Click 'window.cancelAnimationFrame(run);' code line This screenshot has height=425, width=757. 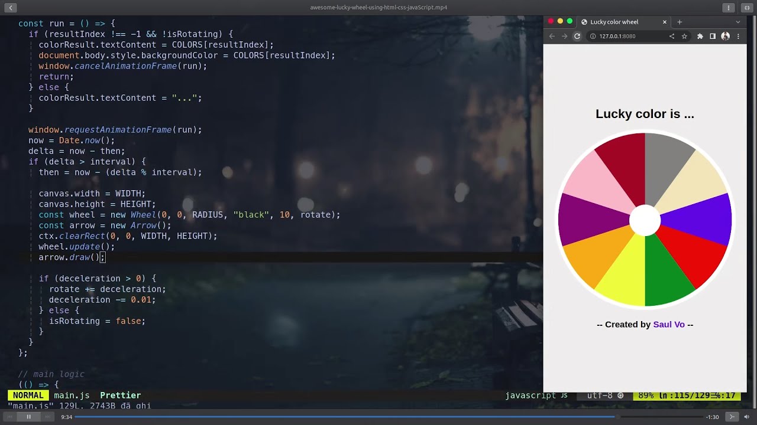click(123, 66)
